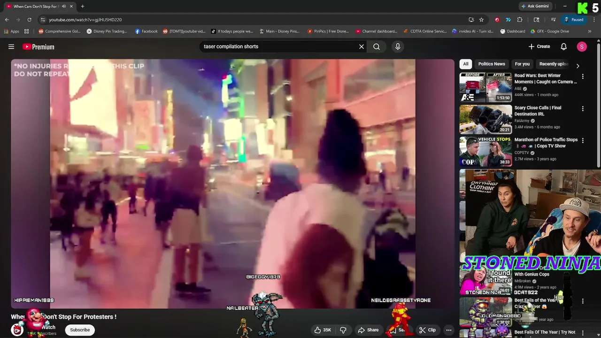The width and height of the screenshot is (601, 338).
Task: Open the YouTube guide hamburger menu
Action: 11,46
